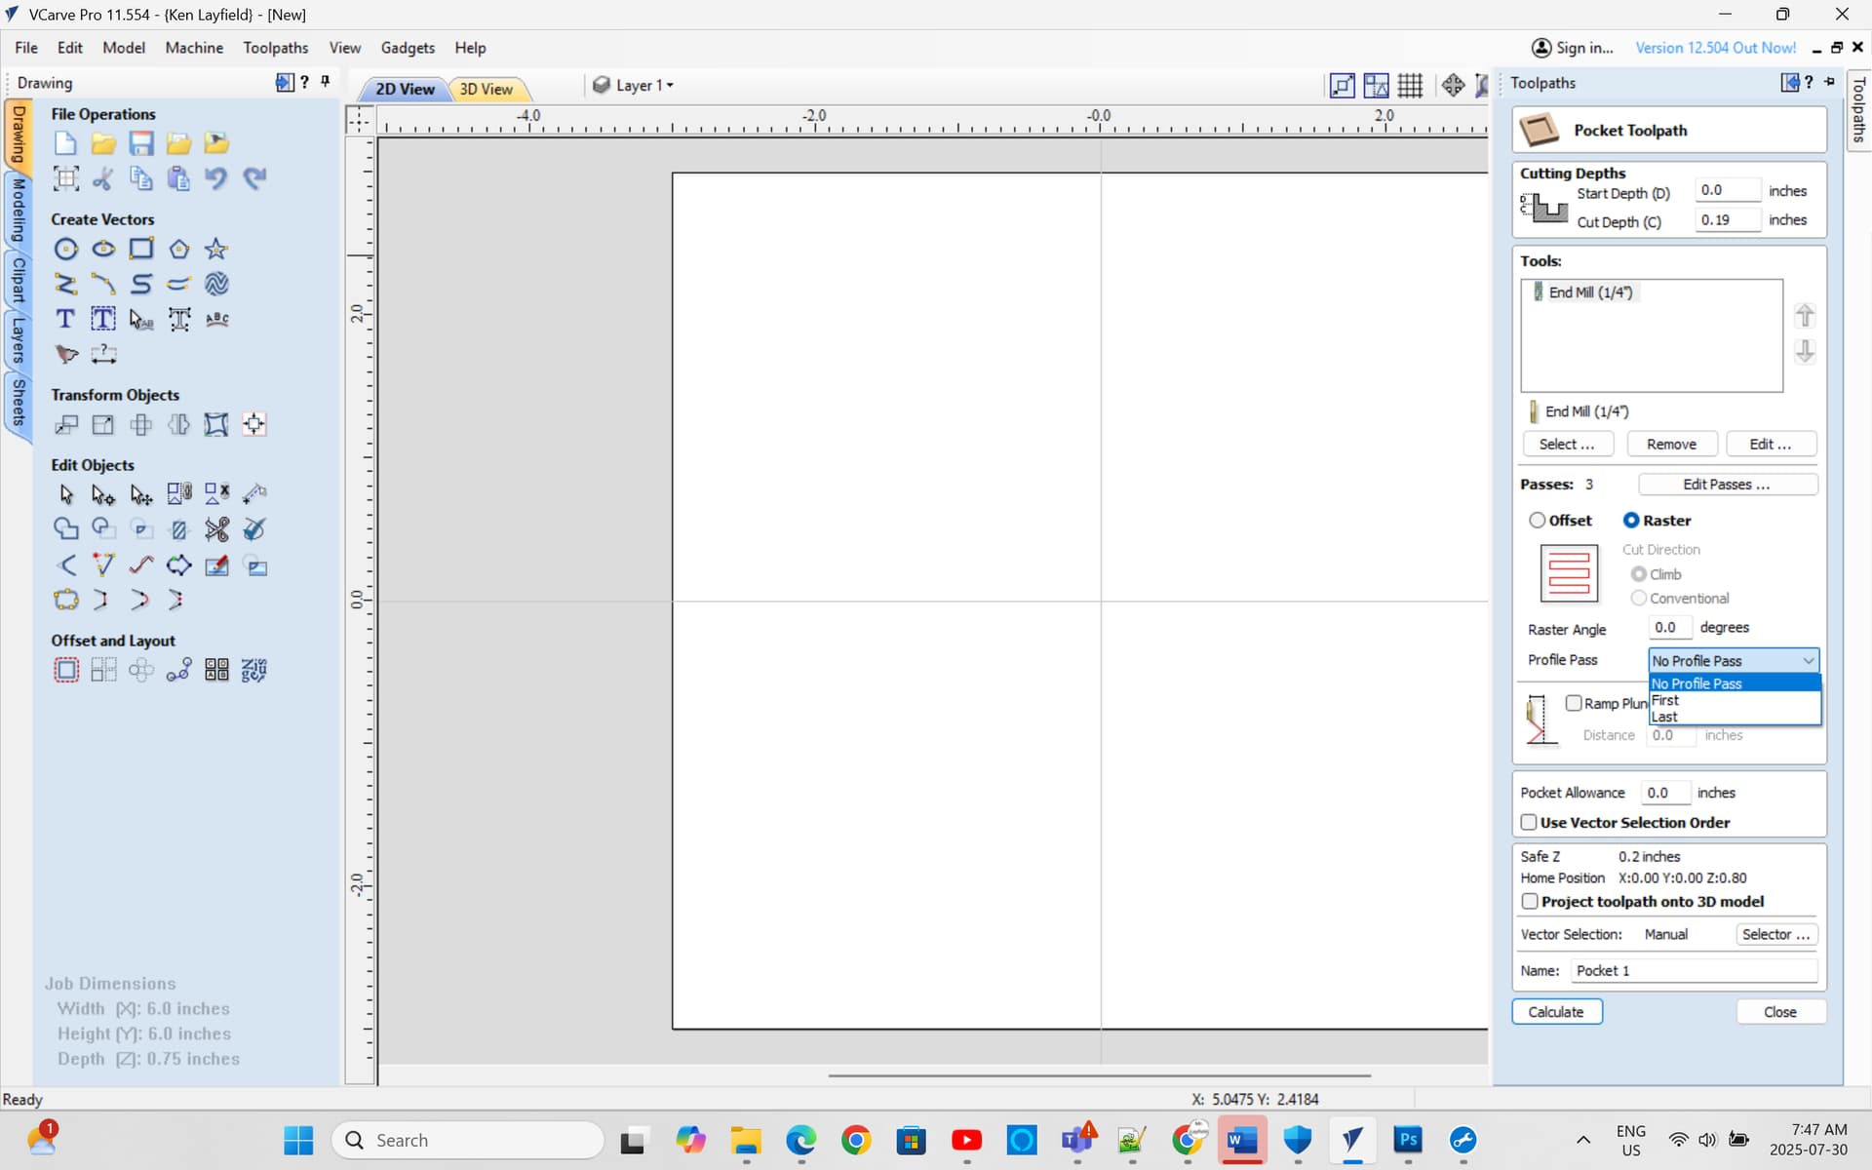Switch to the Layers side tab

point(18,339)
